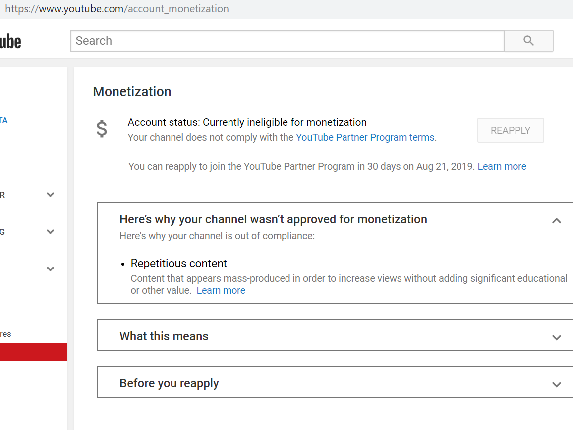The height and width of the screenshot is (430, 573).
Task: Expand the unlabeled third sidebar chevron
Action: click(x=51, y=269)
